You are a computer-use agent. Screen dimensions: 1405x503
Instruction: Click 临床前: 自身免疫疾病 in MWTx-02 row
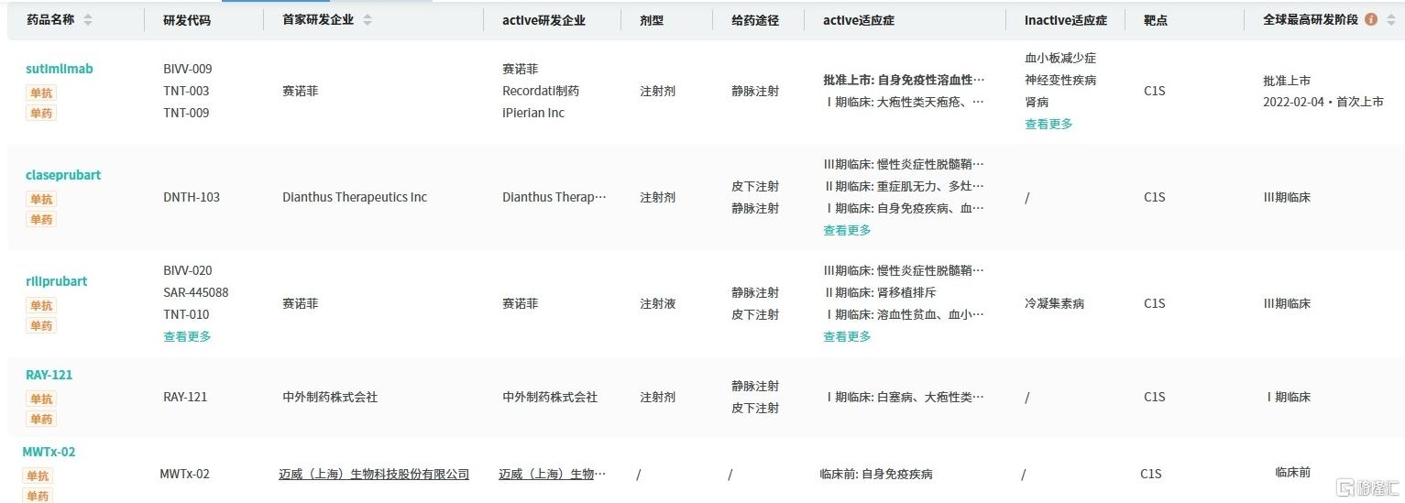tap(876, 474)
